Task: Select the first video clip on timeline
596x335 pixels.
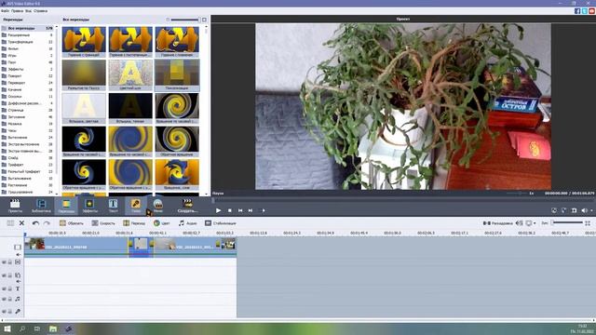Action: point(76,247)
